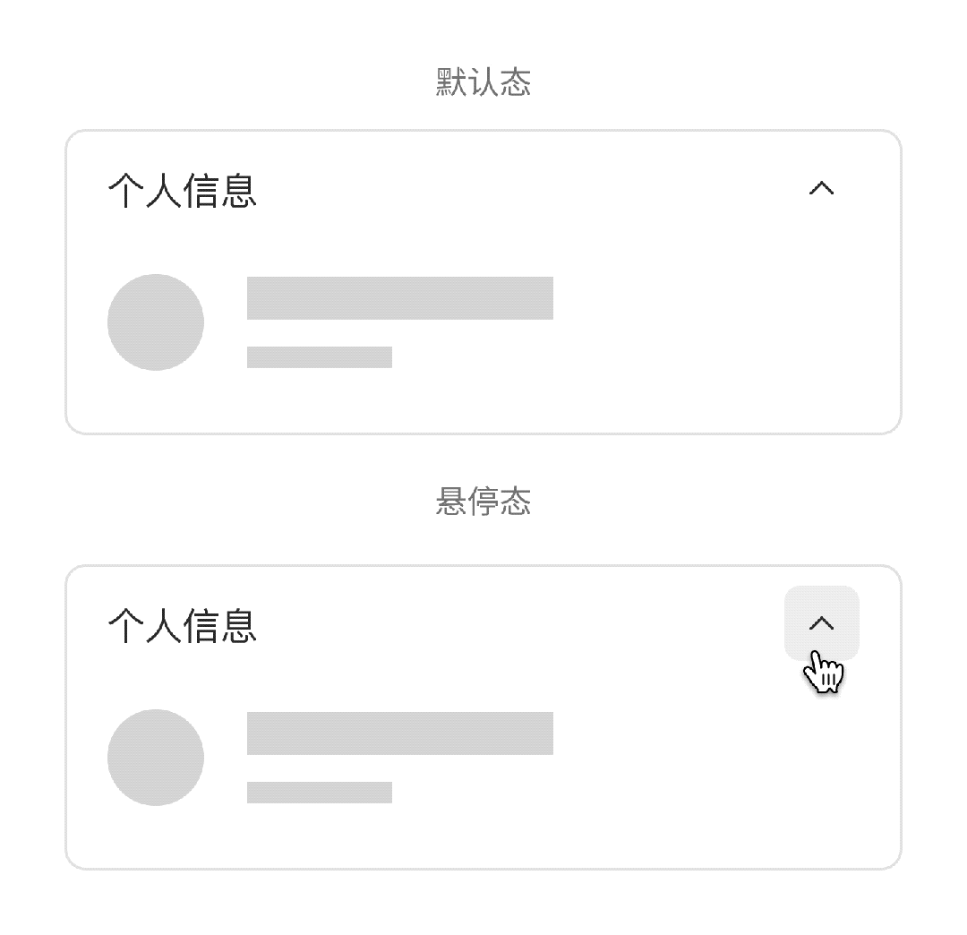Image resolution: width=967 pixels, height=935 pixels.
Task: Click the long gray placeholder bar in the default card
Action: [400, 298]
